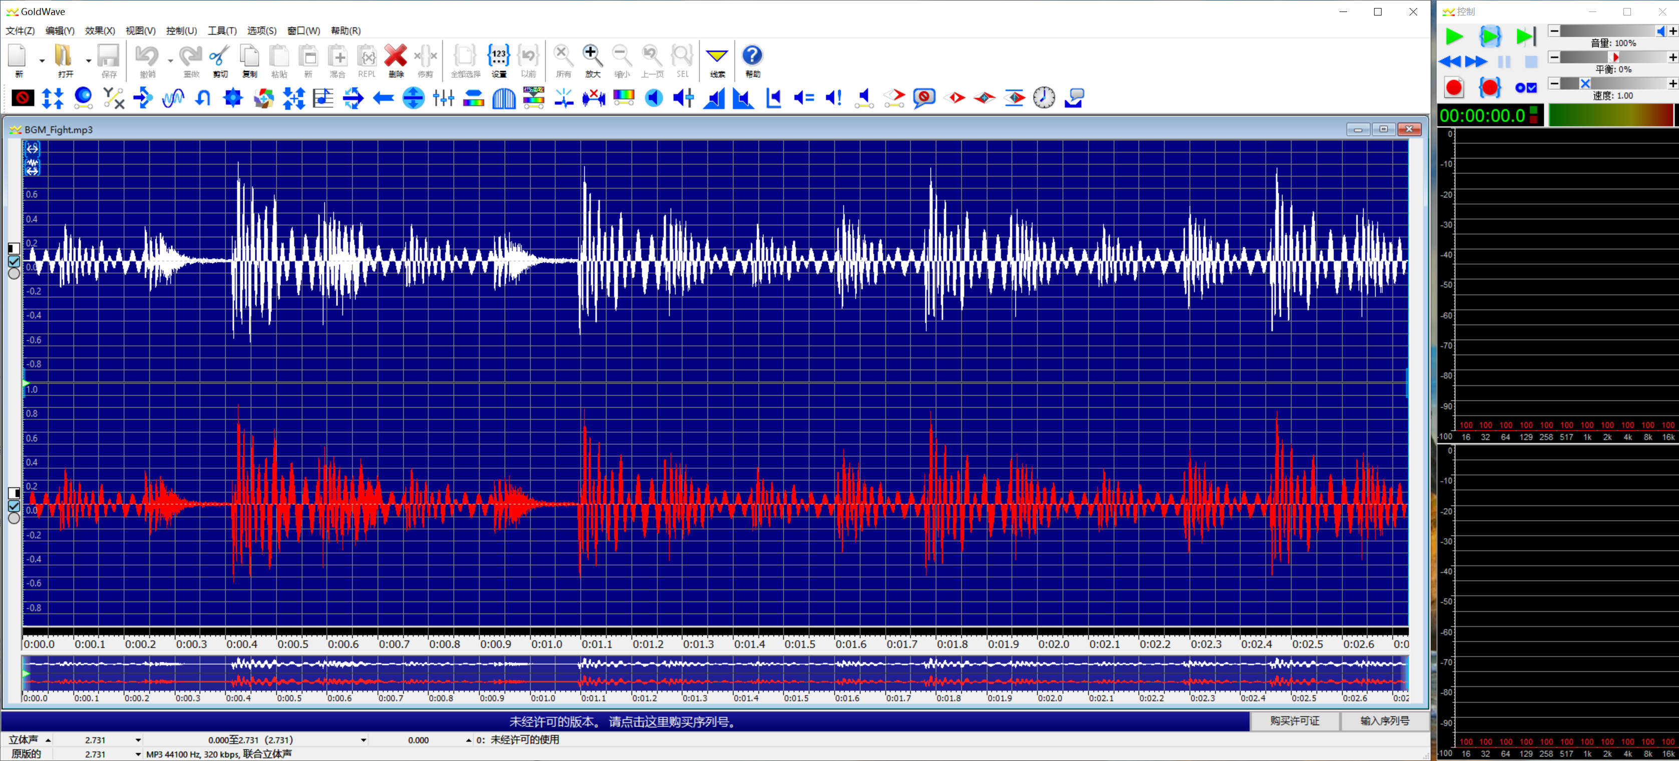Open the selection range 0.000至2.731 dropdown
1679x761 pixels.
coord(363,740)
